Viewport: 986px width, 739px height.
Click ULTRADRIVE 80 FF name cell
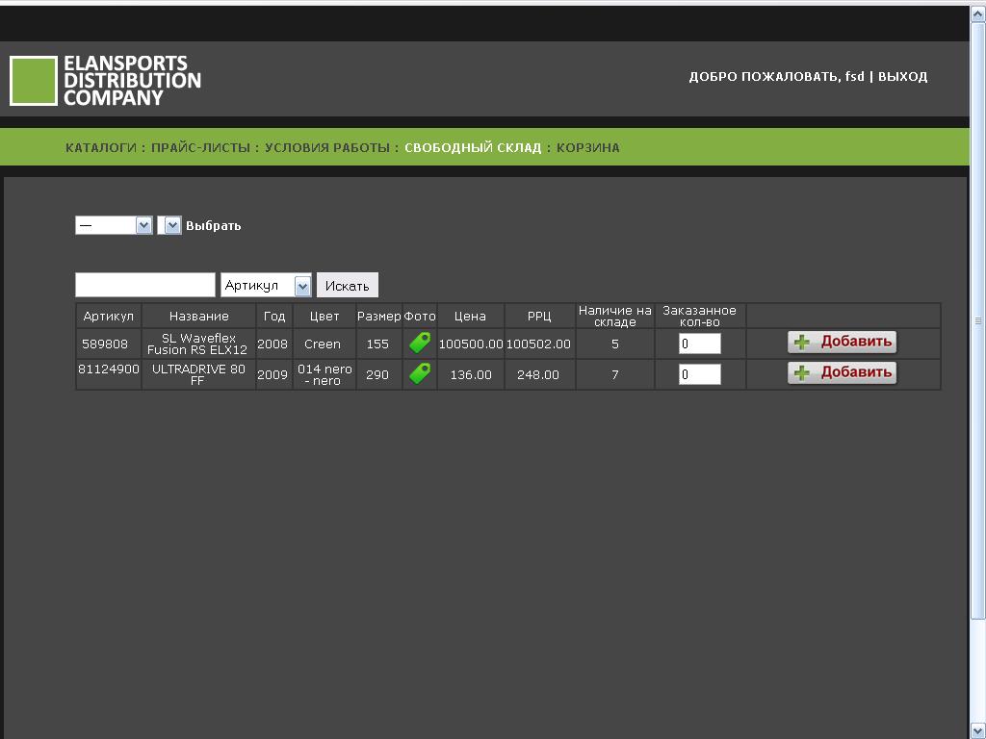point(198,374)
